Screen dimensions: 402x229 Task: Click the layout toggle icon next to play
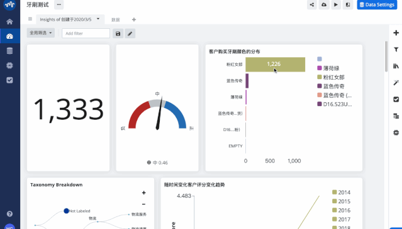pyautogui.click(x=348, y=4)
